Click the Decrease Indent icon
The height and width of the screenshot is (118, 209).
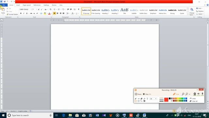click(68, 10)
